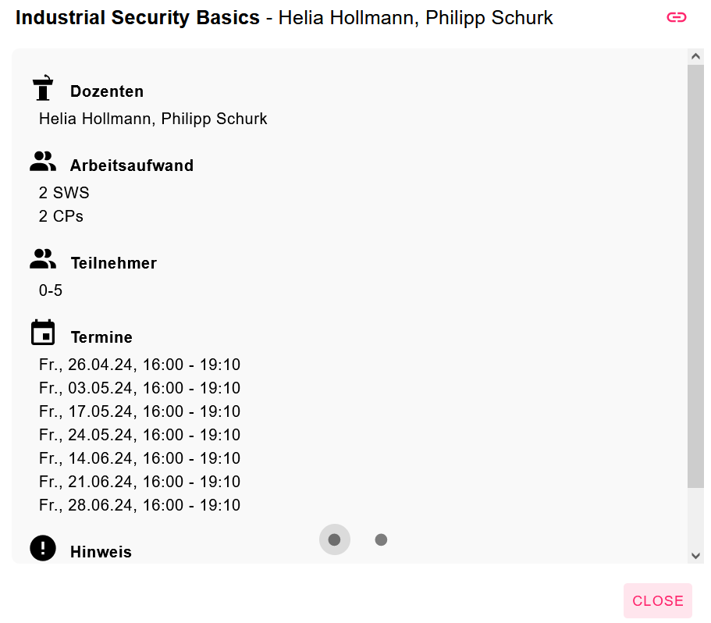The height and width of the screenshot is (623, 711).
Task: Select the Teilnehmer heading
Action: tap(113, 263)
